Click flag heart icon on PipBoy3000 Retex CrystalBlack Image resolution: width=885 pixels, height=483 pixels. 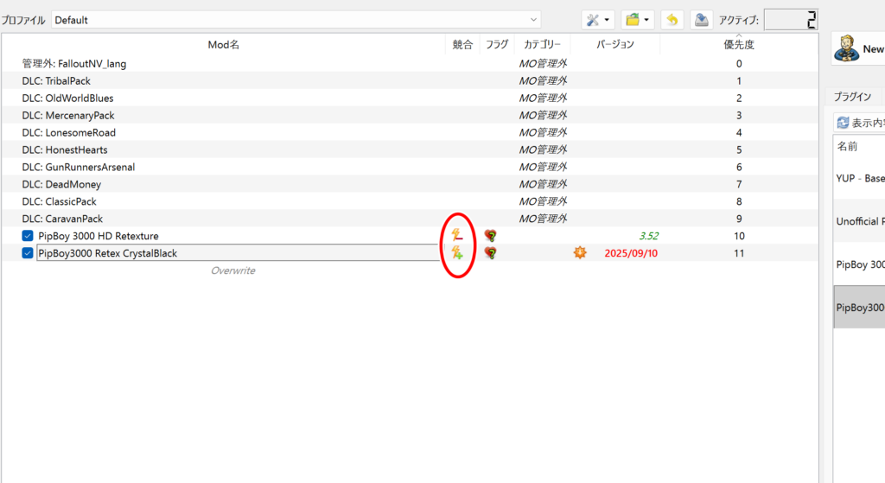pyautogui.click(x=490, y=253)
